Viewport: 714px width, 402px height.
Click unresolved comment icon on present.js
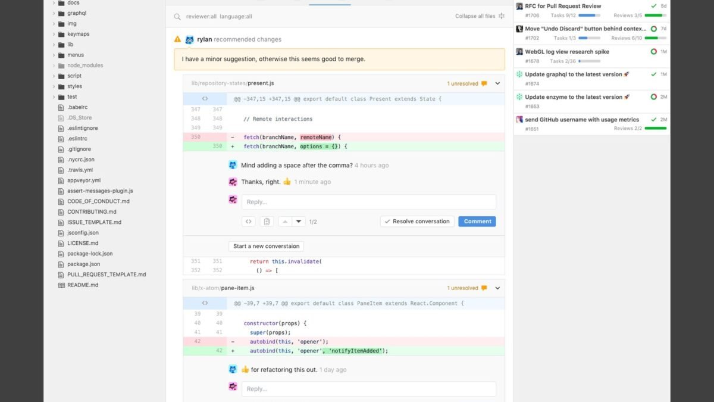click(x=484, y=84)
